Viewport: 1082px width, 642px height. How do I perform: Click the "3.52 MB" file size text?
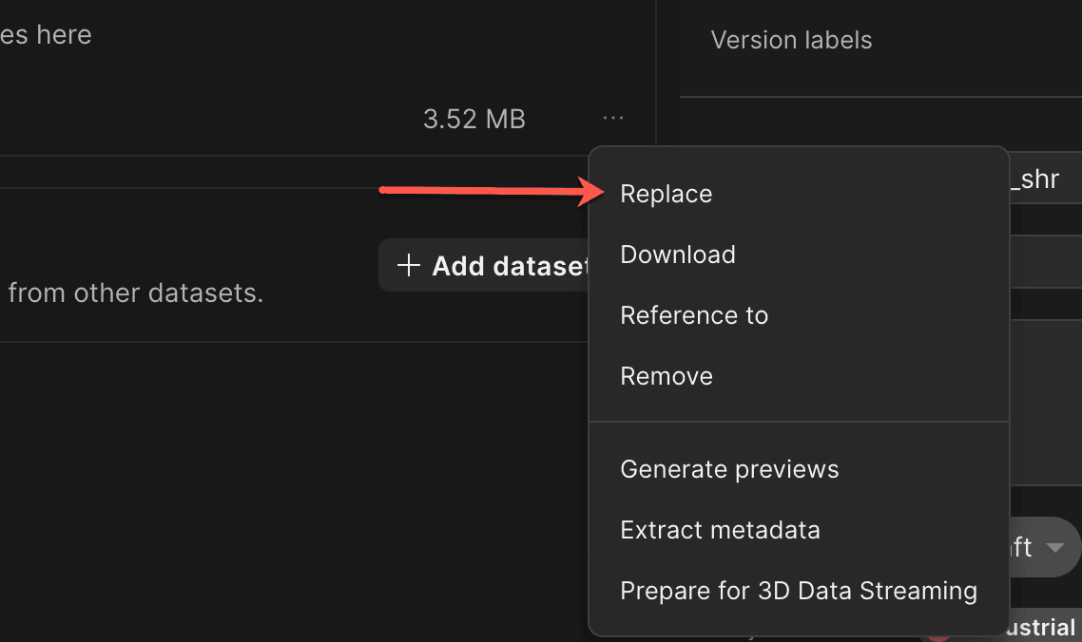[473, 118]
